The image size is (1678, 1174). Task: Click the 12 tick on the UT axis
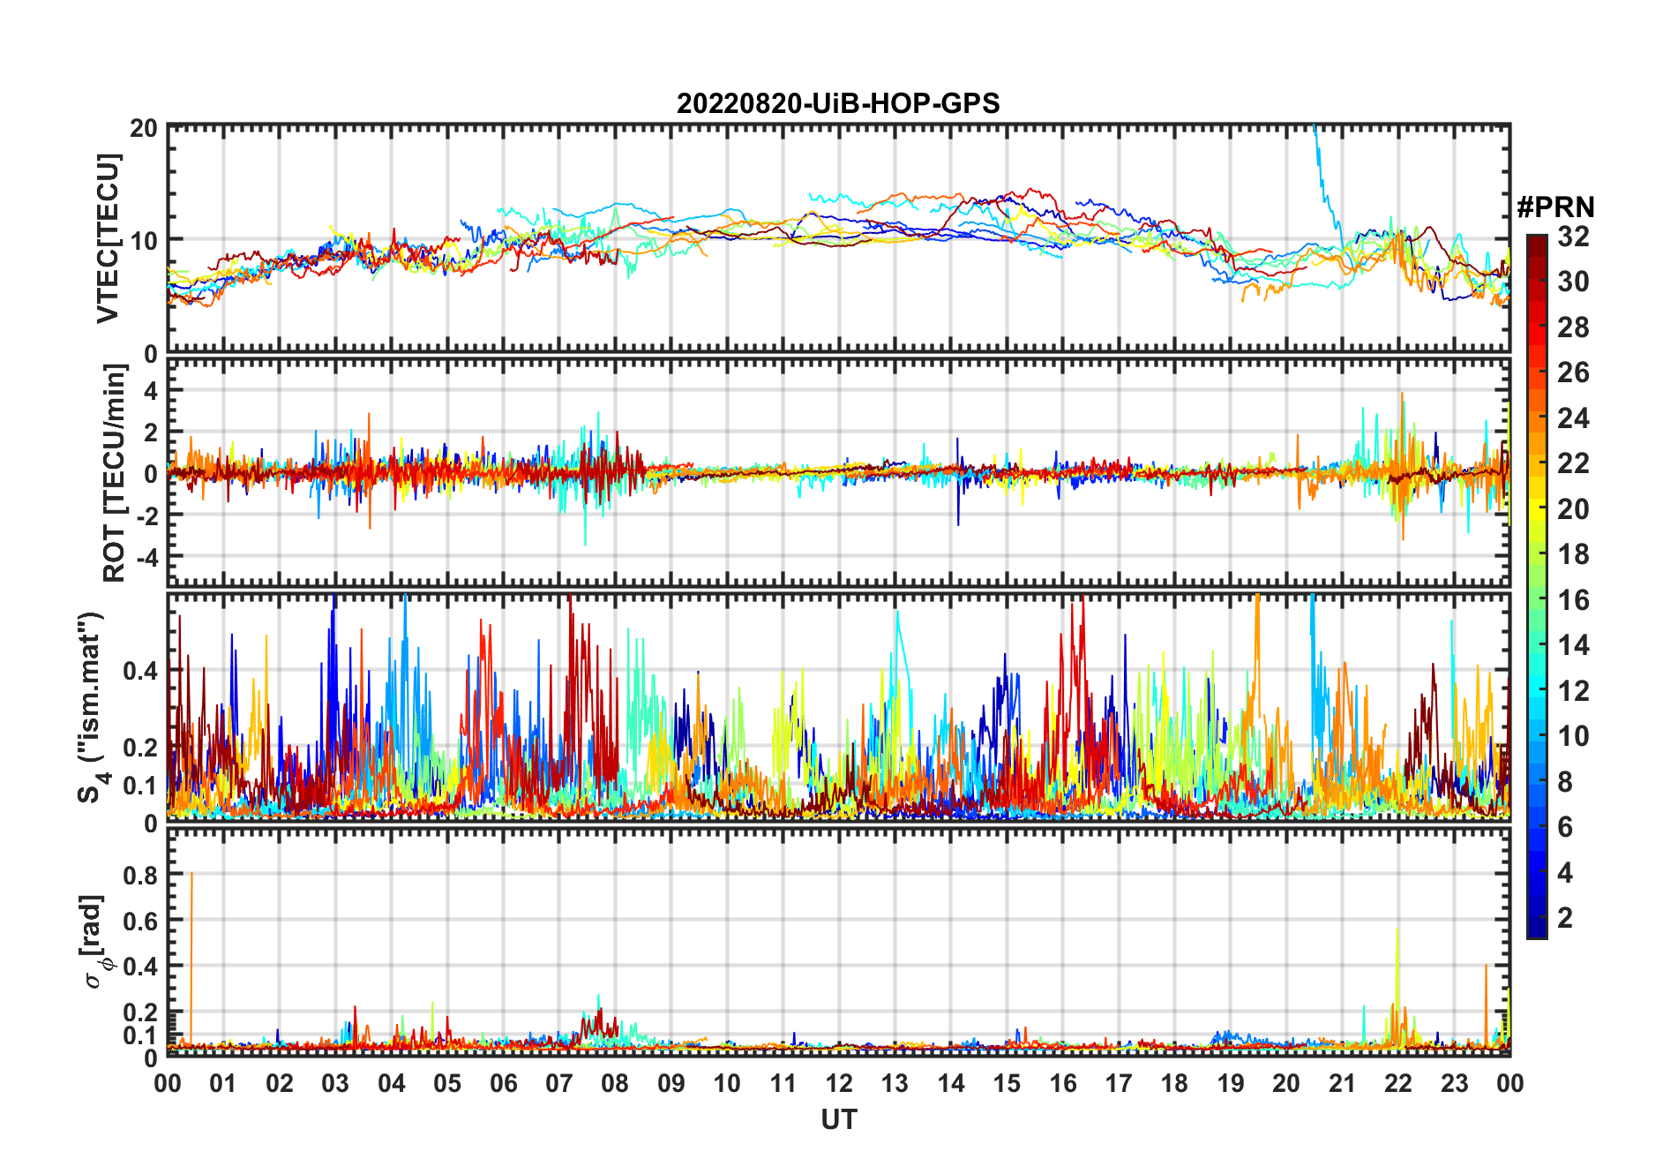point(839,1083)
